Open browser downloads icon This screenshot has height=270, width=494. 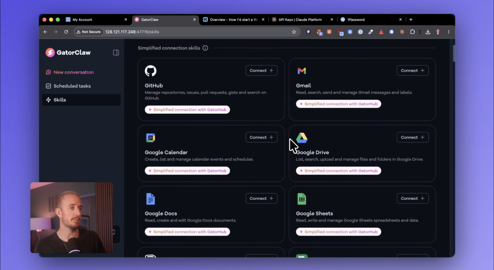[427, 32]
